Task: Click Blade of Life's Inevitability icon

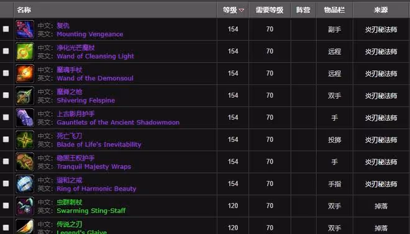Action: [x=25, y=139]
